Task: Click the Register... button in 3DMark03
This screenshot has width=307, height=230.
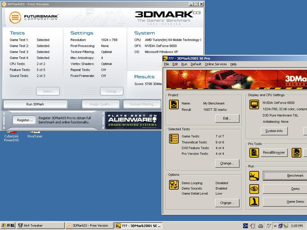Action: coord(25,120)
